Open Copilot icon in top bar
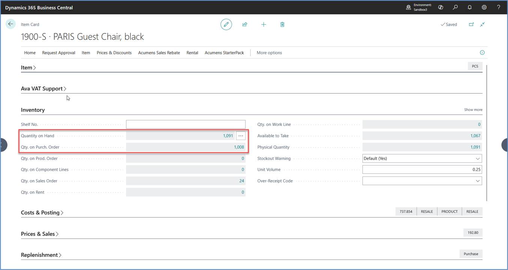The width and height of the screenshot is (508, 270). [440, 7]
